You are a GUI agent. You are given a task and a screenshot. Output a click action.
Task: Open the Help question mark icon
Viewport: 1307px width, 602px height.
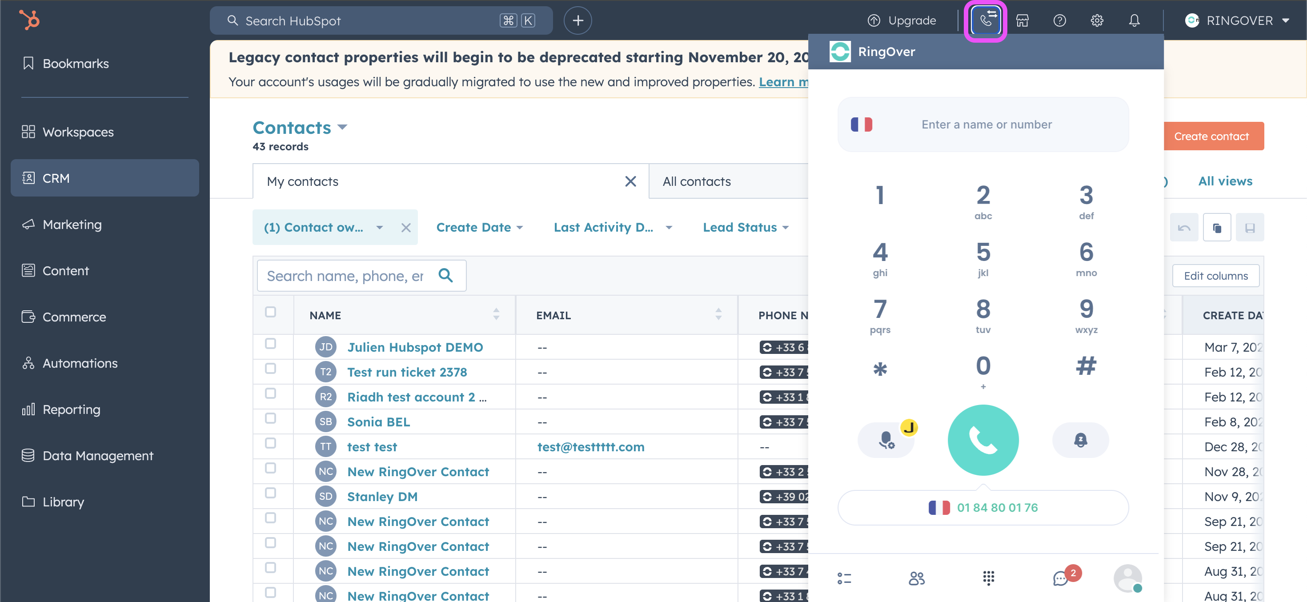tap(1059, 20)
